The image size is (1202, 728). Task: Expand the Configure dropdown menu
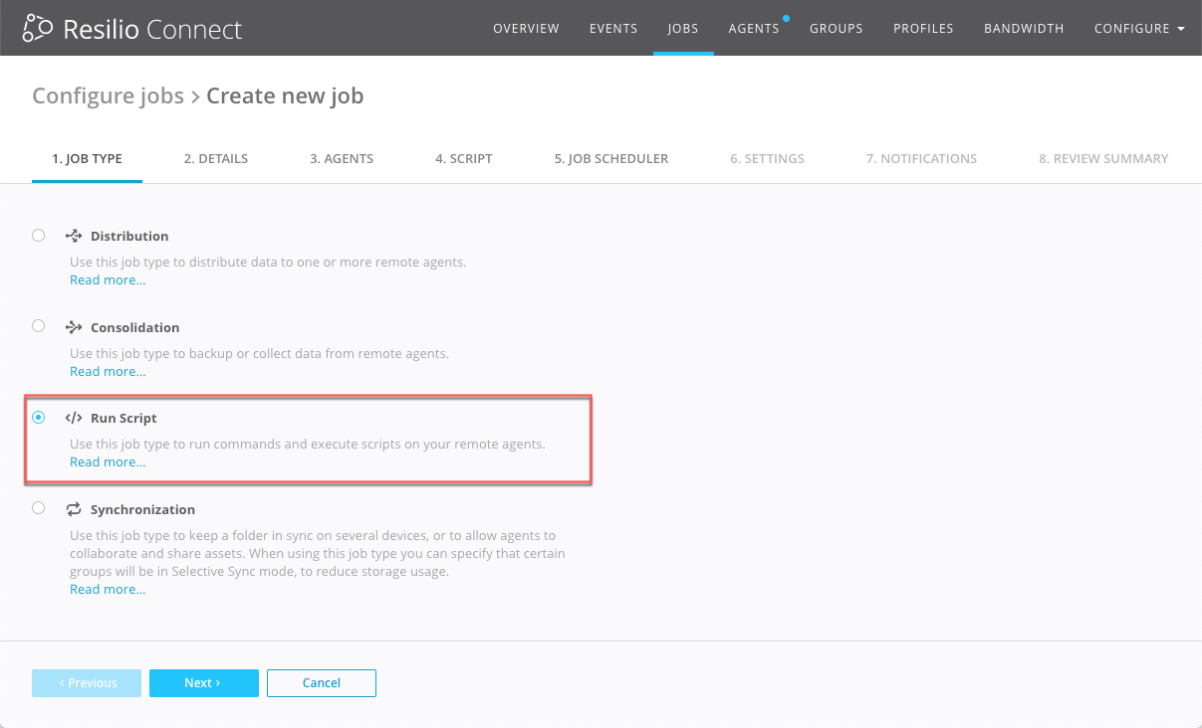(x=1138, y=29)
